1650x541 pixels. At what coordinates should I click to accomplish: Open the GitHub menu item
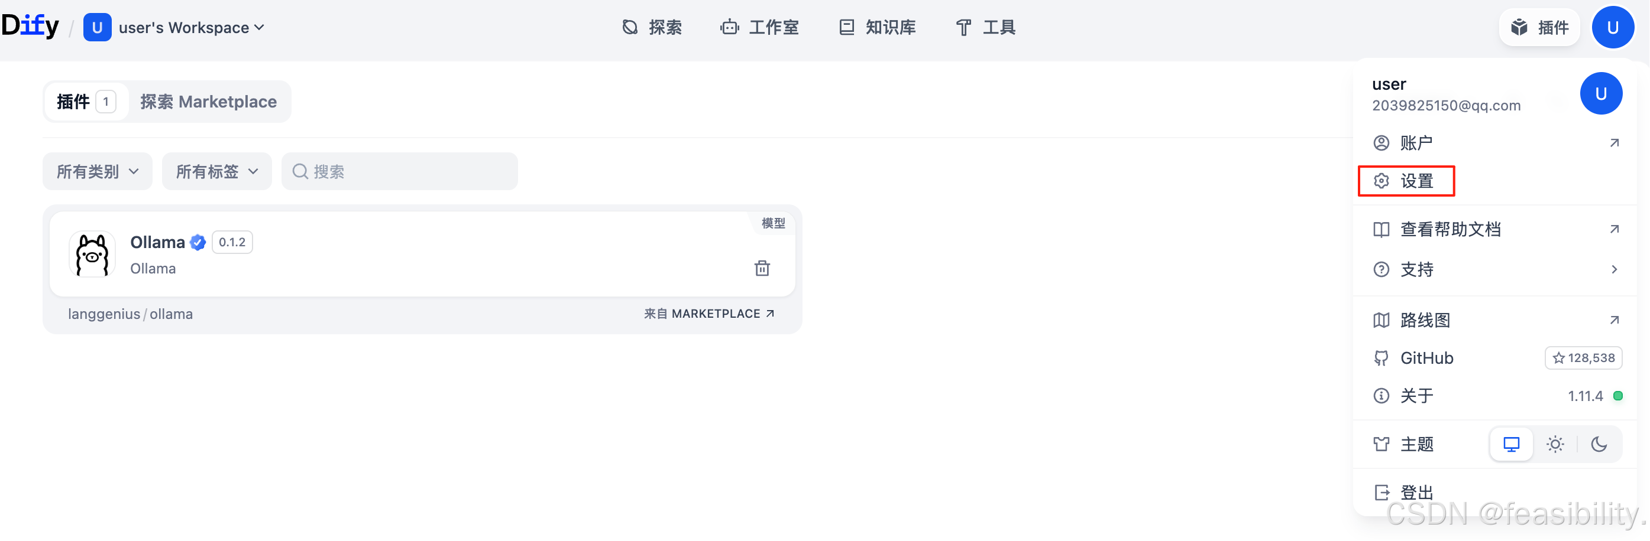[x=1494, y=358]
